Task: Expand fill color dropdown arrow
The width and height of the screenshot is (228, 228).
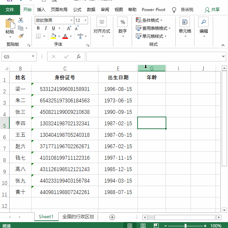Action: [59, 36]
